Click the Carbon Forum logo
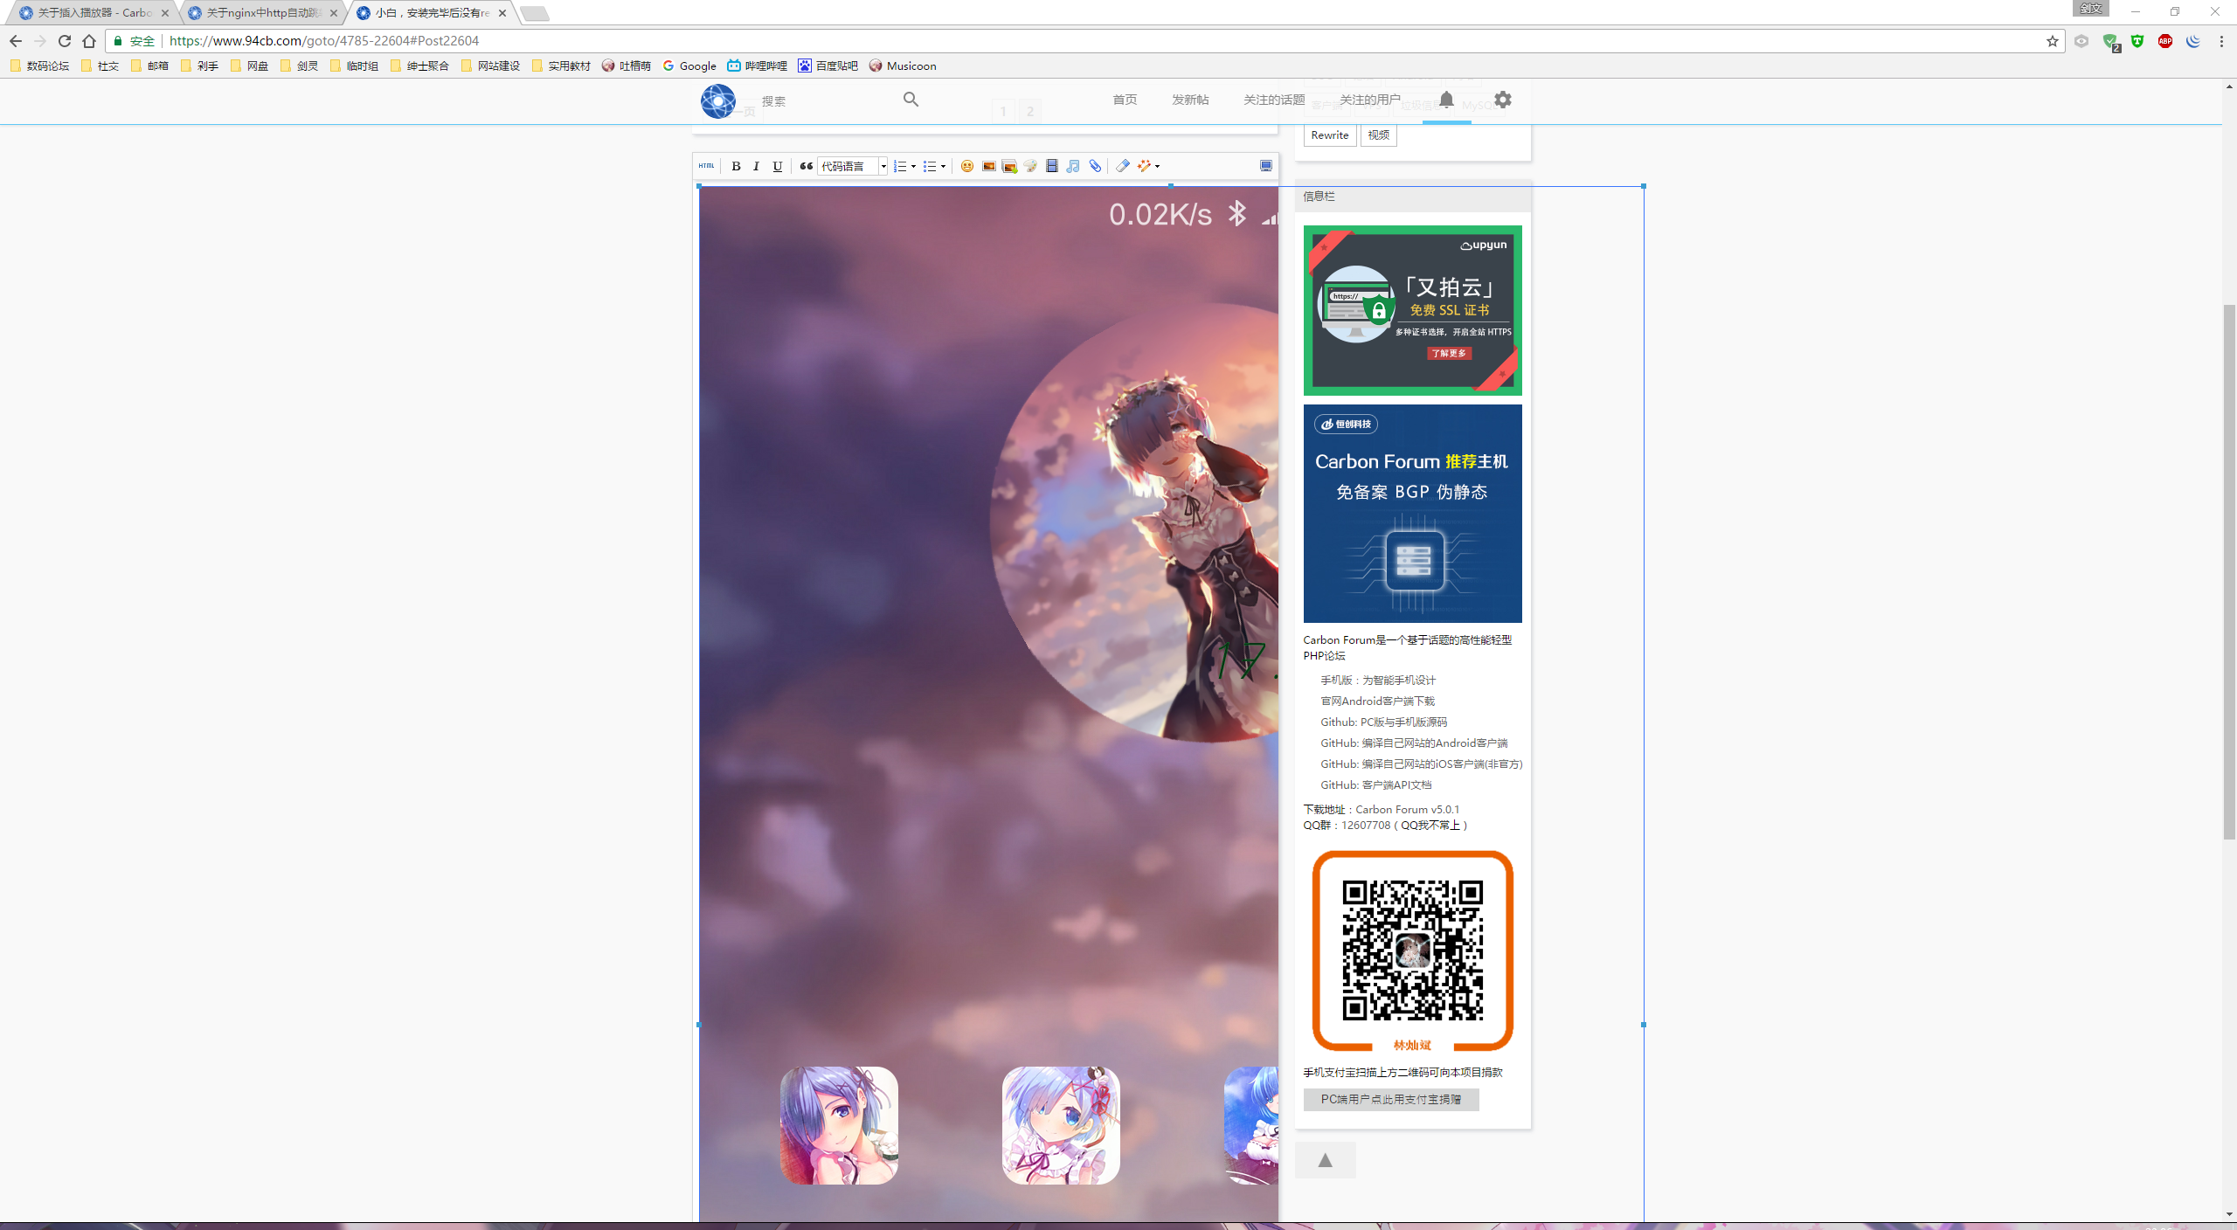Image resolution: width=2237 pixels, height=1230 pixels. [718, 101]
